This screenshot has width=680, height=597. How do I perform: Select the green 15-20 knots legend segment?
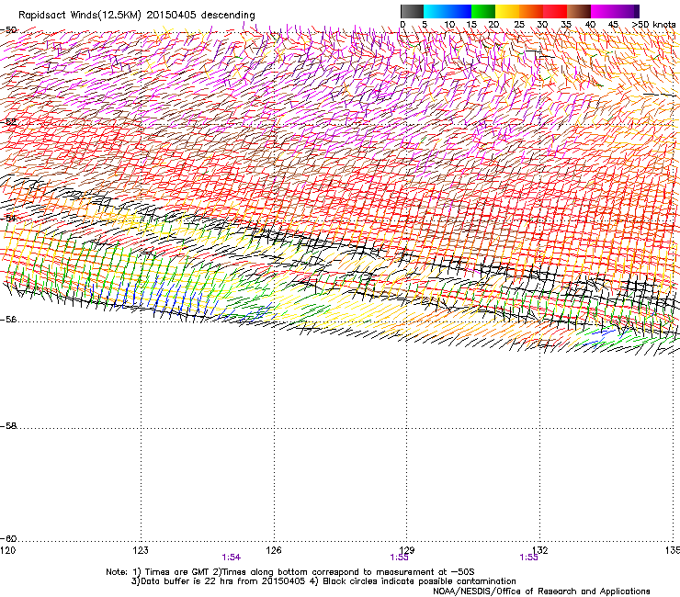pos(483,11)
